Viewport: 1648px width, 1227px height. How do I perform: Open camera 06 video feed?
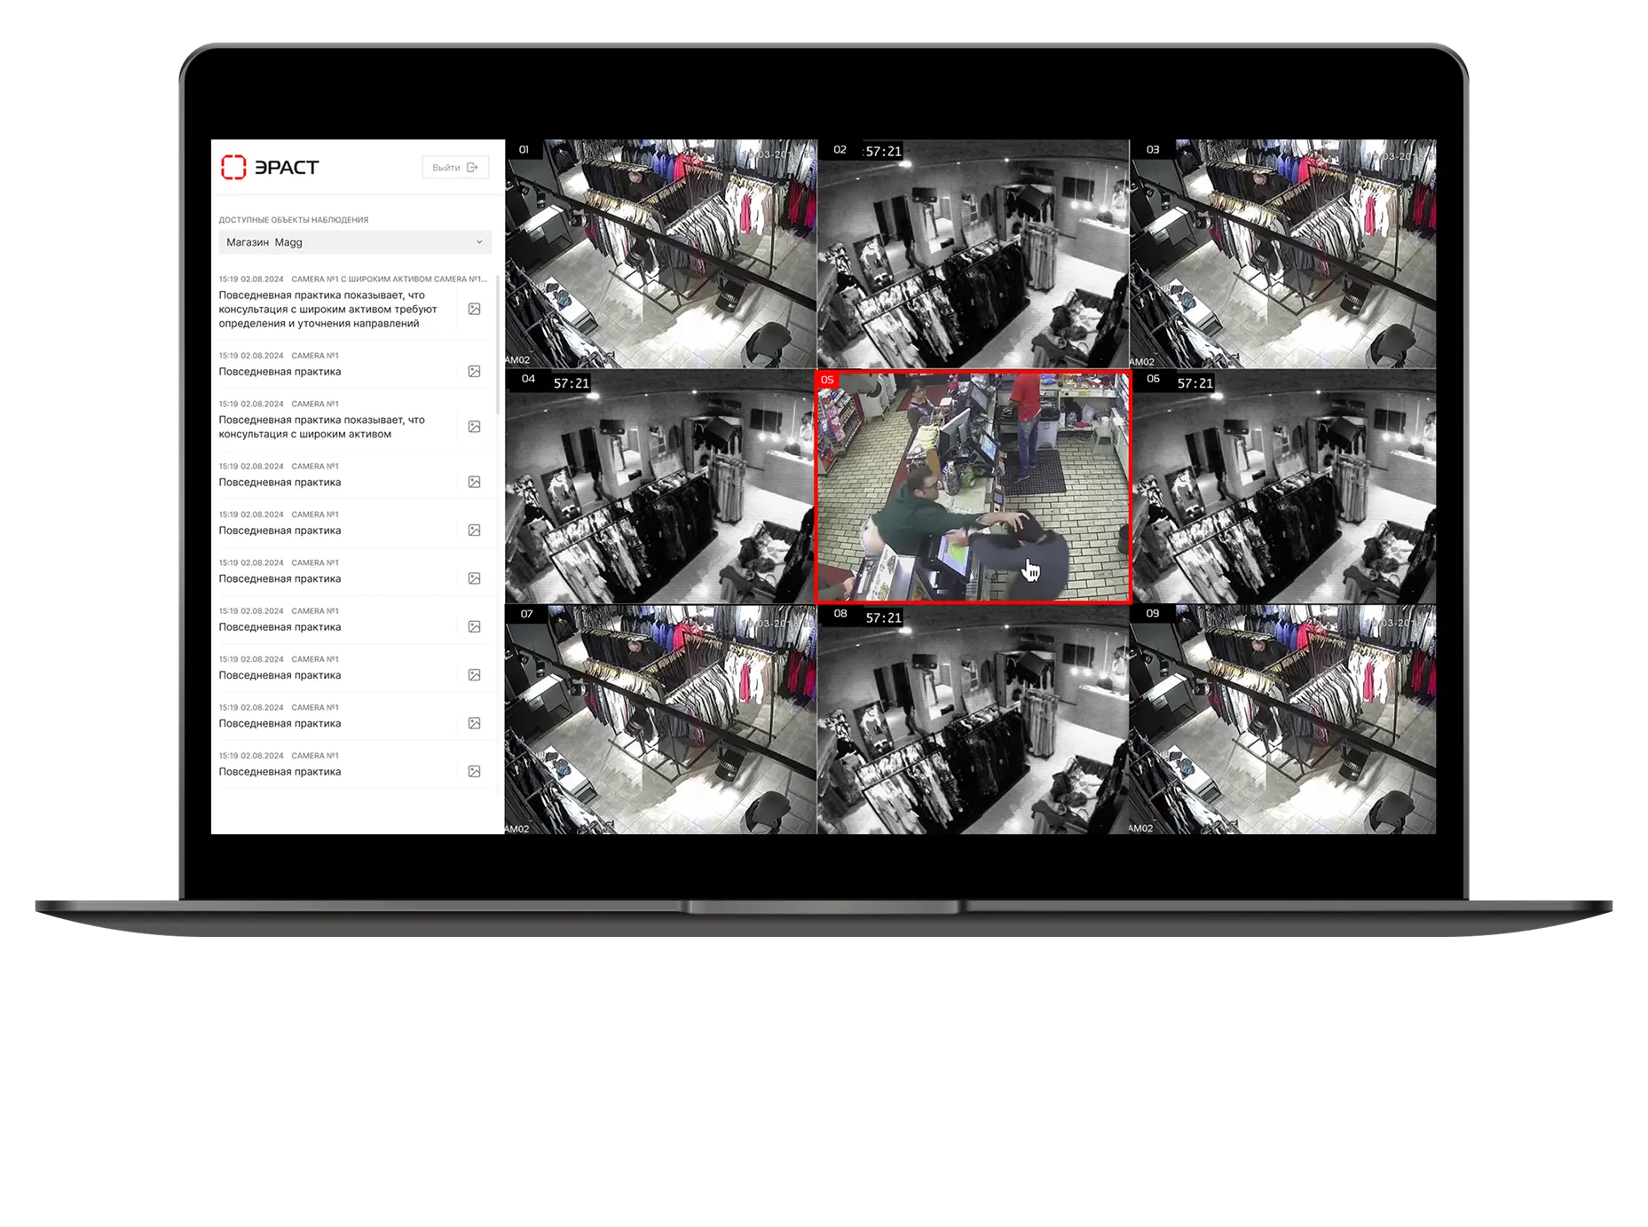click(1282, 488)
